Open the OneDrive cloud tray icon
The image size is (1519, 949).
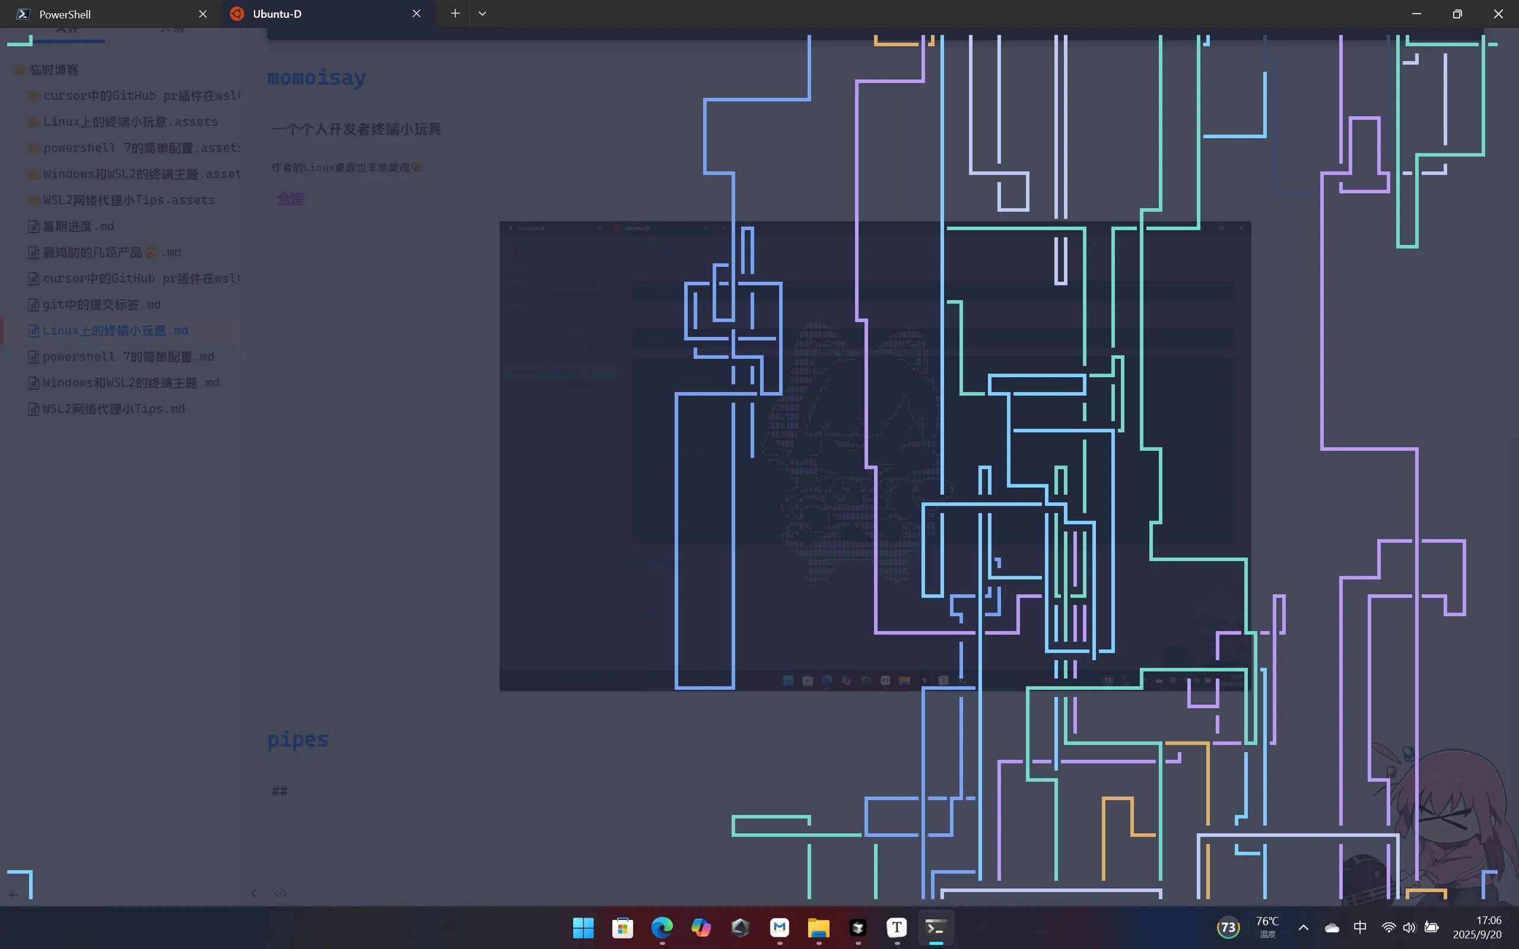(x=1331, y=928)
